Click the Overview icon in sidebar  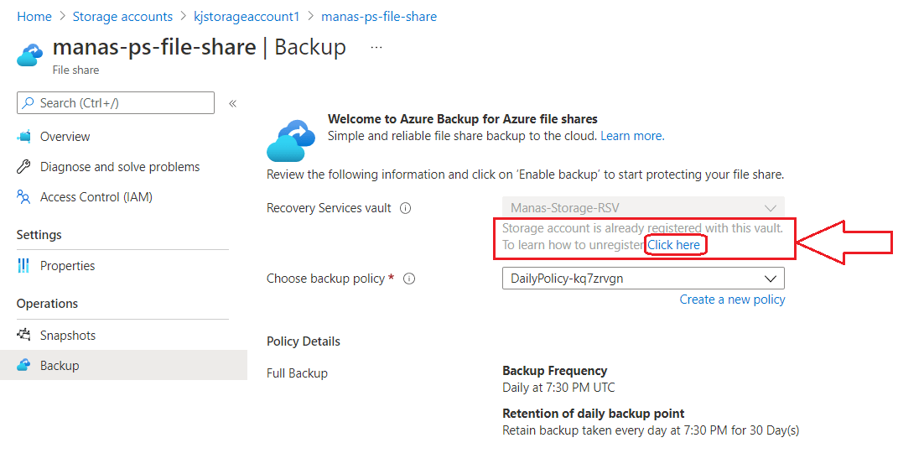click(23, 137)
